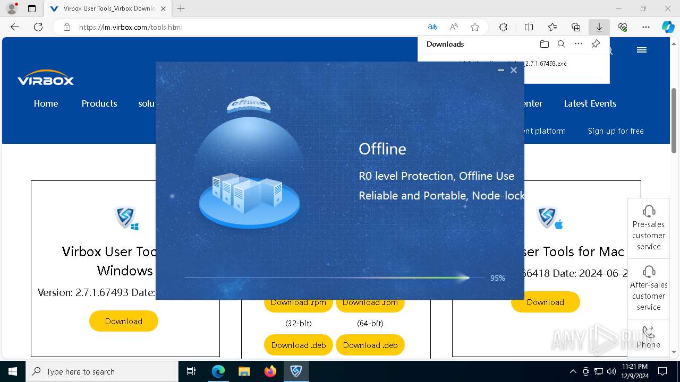Close the Virbox installer window
Screen dimensions: 680x382
[x=514, y=70]
